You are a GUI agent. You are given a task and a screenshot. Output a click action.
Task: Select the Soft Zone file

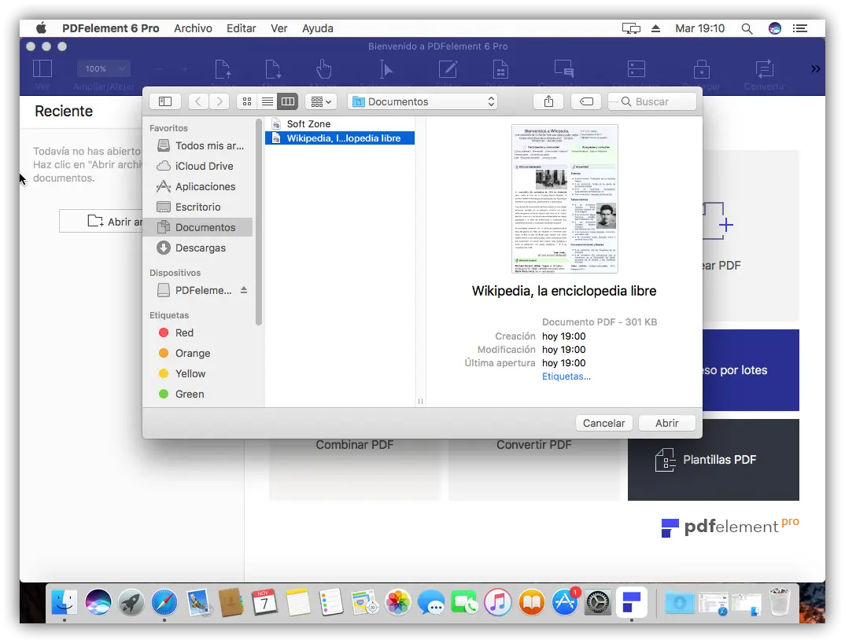(x=340, y=124)
